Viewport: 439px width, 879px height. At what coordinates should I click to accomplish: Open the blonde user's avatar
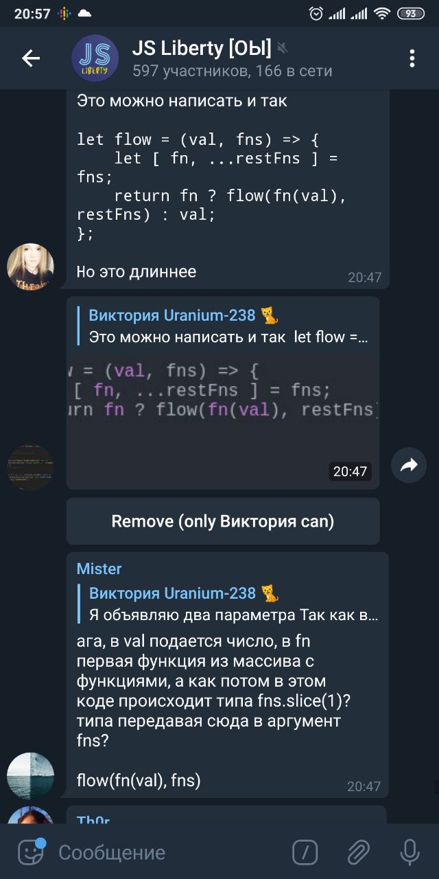click(30, 266)
